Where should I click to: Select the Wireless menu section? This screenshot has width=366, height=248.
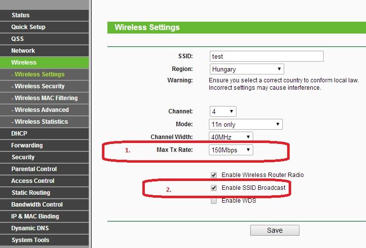coord(44,63)
